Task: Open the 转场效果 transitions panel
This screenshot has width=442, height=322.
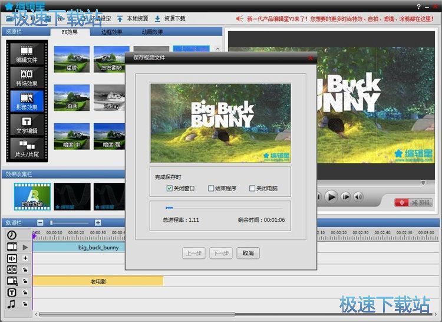Action: (27, 78)
